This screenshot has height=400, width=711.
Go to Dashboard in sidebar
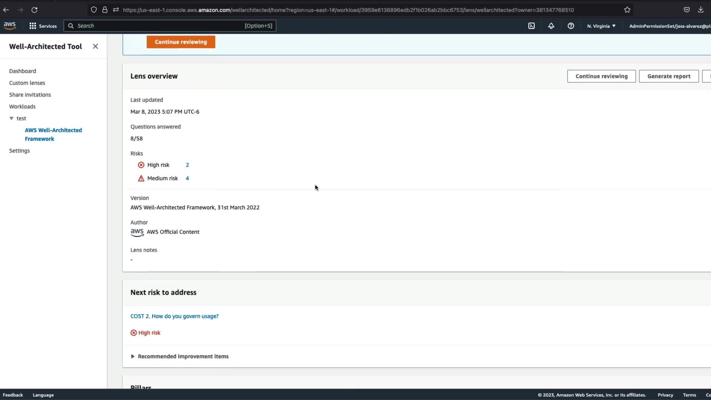point(23,71)
